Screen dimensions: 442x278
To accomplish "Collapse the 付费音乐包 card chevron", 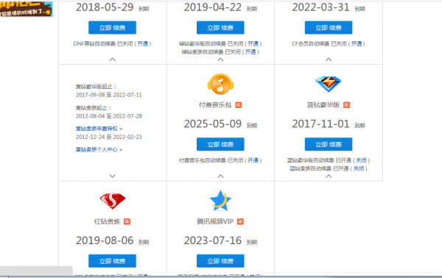I will (220, 177).
